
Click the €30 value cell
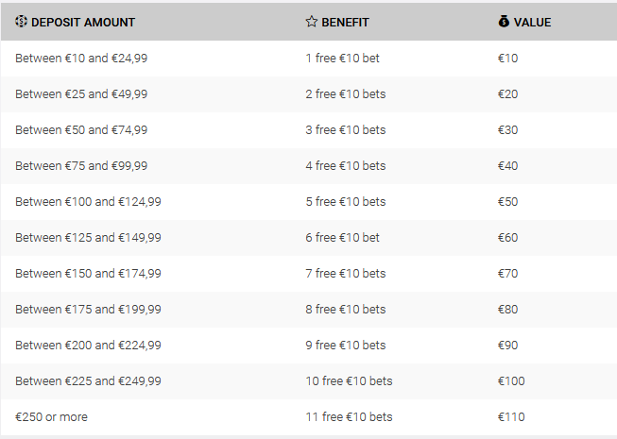(x=507, y=130)
